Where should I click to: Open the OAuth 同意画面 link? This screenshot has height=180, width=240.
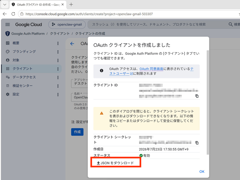tap(151, 69)
